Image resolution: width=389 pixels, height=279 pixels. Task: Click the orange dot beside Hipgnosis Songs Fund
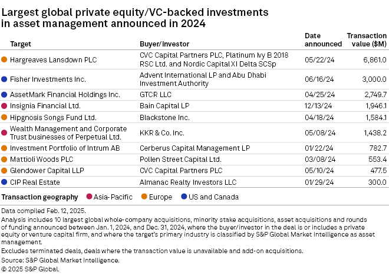(5, 117)
